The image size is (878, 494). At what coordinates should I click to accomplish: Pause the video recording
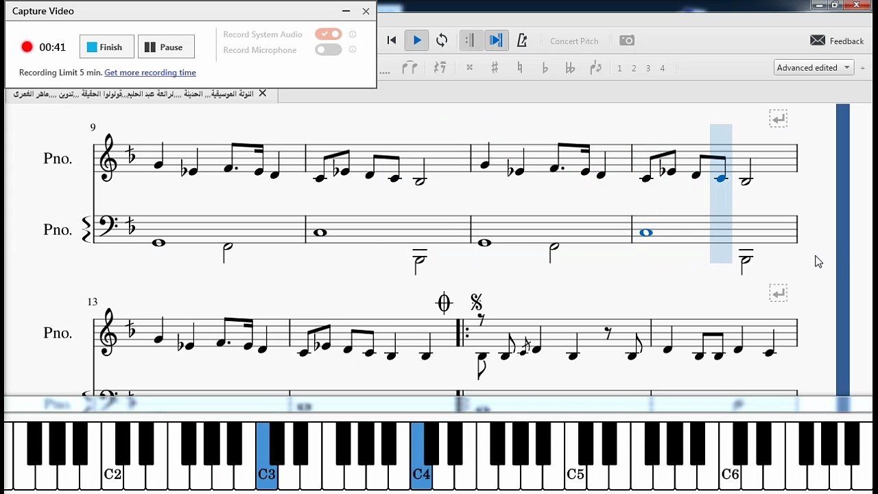pyautogui.click(x=166, y=47)
